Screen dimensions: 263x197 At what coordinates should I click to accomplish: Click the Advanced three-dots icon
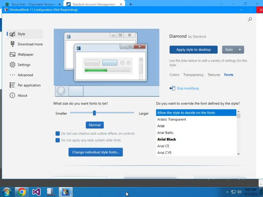(x=12, y=75)
